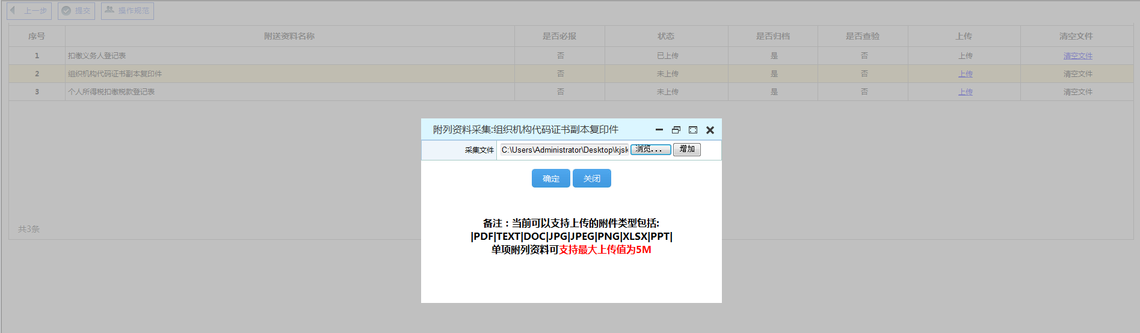
Task: Restore down the 附列资料采集 dialog
Action: (676, 130)
